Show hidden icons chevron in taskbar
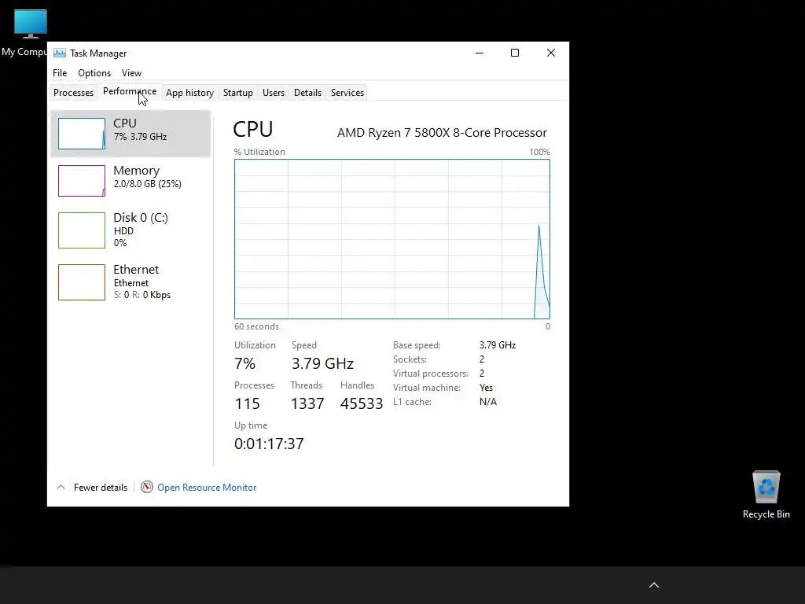Image resolution: width=805 pixels, height=604 pixels. [653, 585]
